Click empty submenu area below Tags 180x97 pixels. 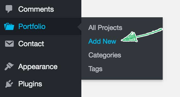tap(122, 76)
